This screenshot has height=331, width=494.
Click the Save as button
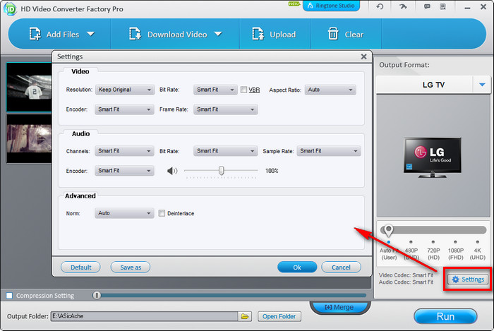pyautogui.click(x=131, y=267)
